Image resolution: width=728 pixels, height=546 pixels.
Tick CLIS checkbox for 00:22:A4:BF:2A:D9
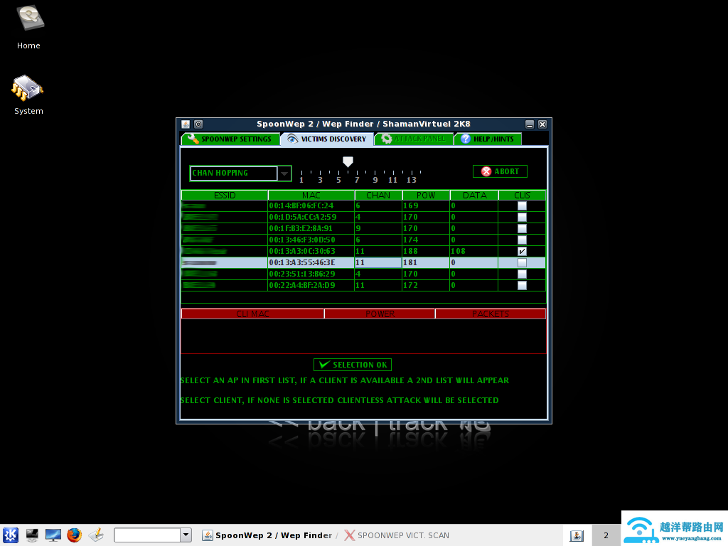click(x=522, y=286)
